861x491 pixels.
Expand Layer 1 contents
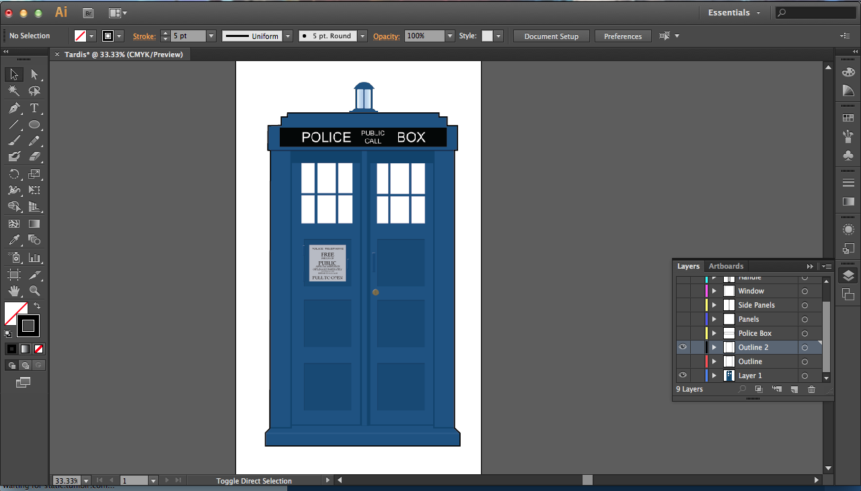point(714,375)
